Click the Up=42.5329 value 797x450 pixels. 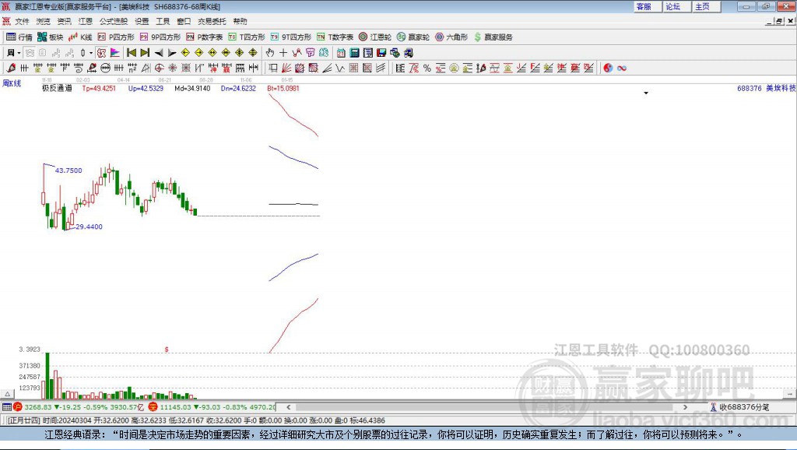[146, 88]
